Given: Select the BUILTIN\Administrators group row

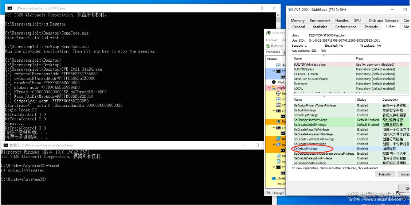Looking at the screenshot, I should point(351,64).
